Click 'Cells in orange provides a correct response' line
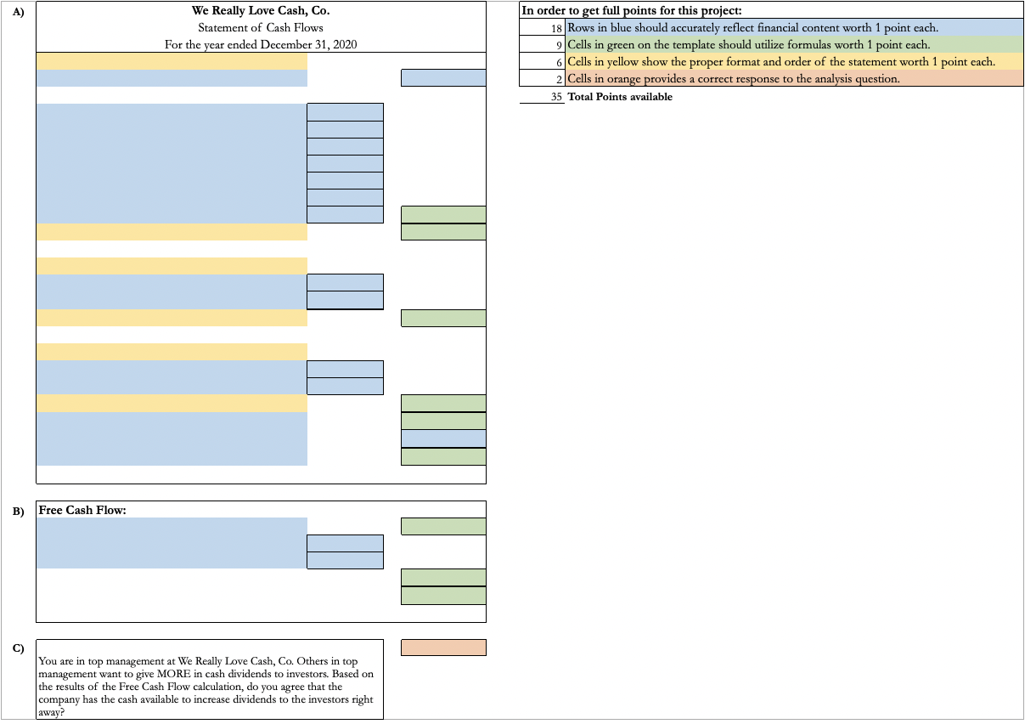This screenshot has width=1025, height=724. (x=734, y=79)
